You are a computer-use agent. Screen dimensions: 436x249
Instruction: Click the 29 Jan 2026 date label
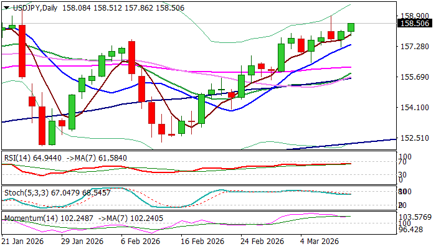tap(82, 242)
